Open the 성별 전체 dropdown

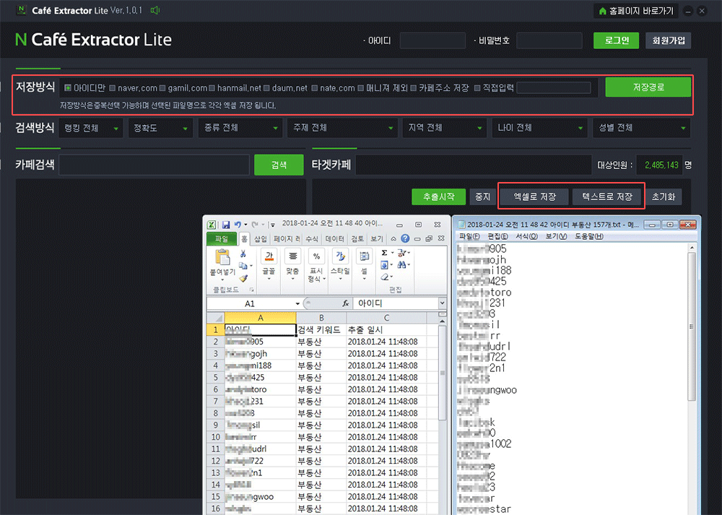coord(641,128)
